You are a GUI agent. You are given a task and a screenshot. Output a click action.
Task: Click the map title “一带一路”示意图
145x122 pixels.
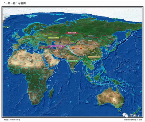[x=15, y=3]
